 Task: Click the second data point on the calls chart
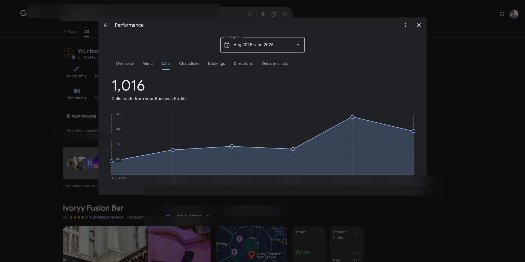(173, 150)
